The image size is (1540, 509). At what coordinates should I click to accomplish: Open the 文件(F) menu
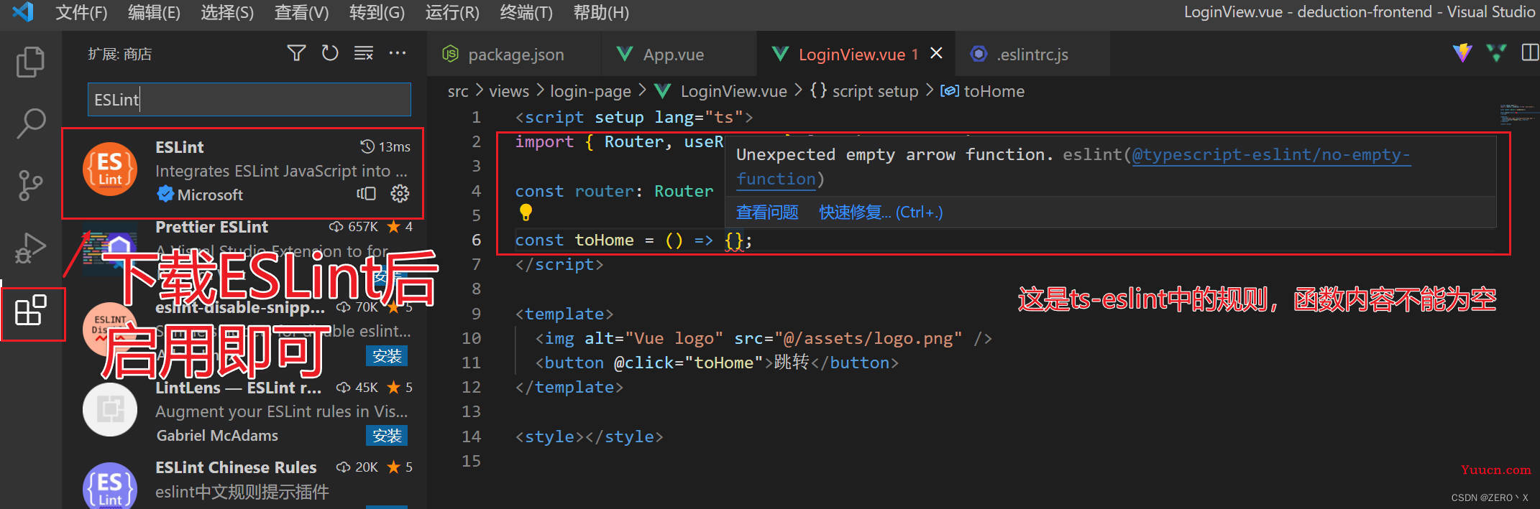click(x=81, y=12)
